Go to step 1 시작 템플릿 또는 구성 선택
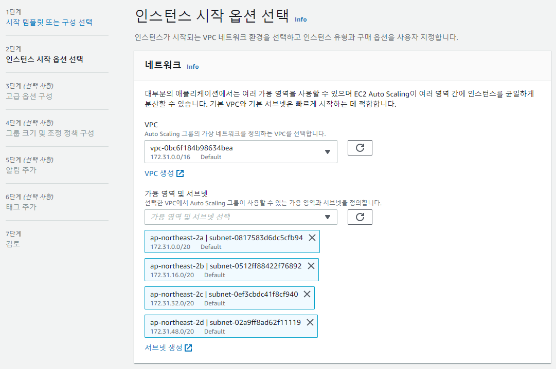This screenshot has width=556, height=369. [49, 22]
